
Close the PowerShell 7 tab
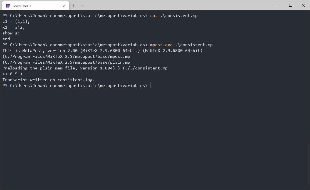pos(64,6)
